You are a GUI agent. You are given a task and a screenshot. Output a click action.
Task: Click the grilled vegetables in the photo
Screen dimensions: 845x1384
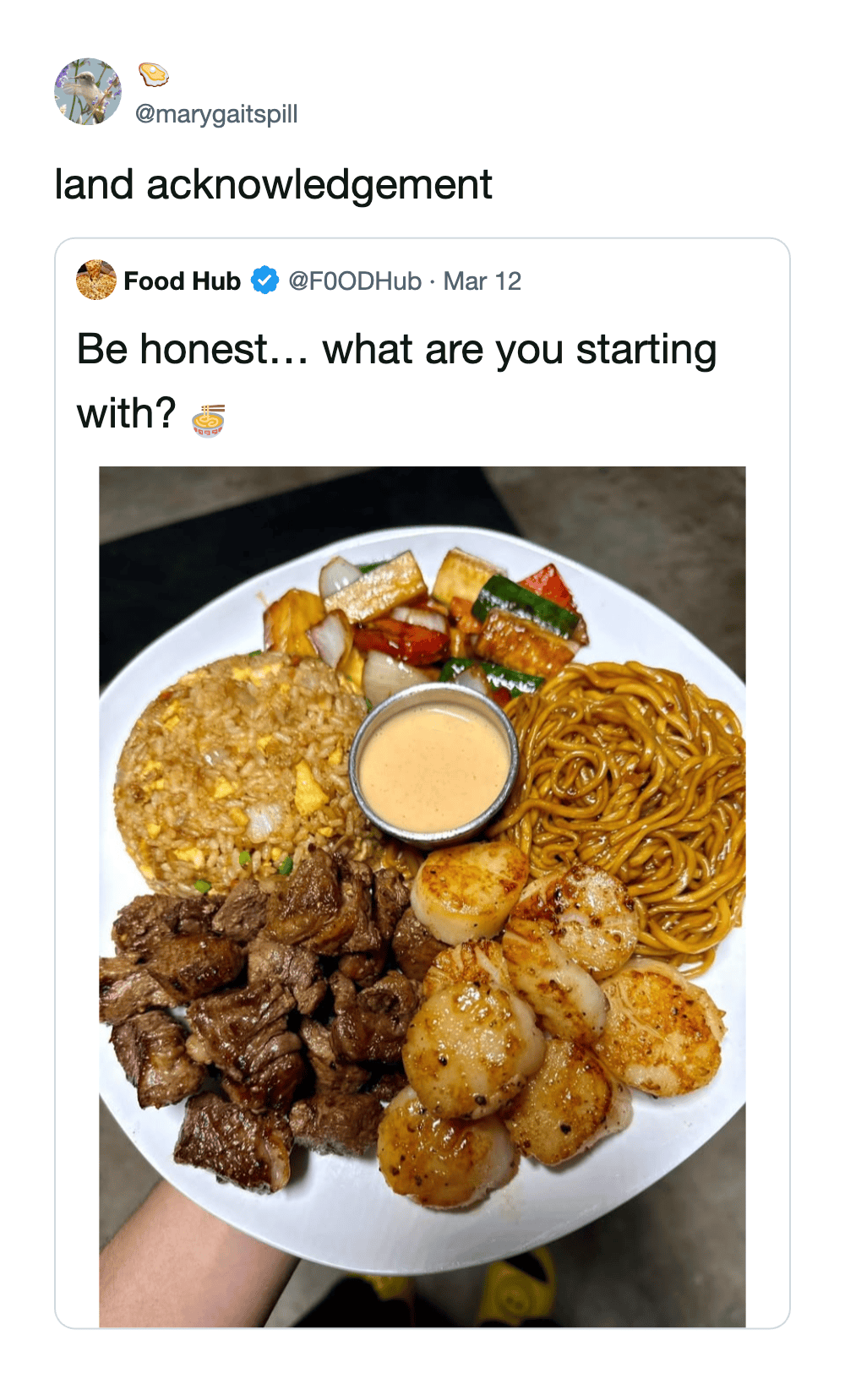point(439,617)
